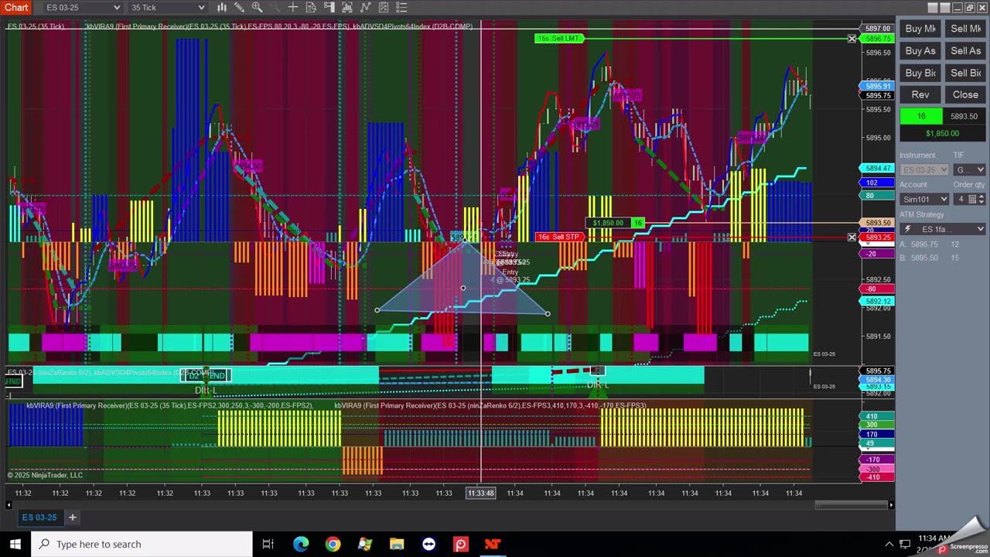
Task: Click Sell Mkt button
Action: pyautogui.click(x=965, y=29)
